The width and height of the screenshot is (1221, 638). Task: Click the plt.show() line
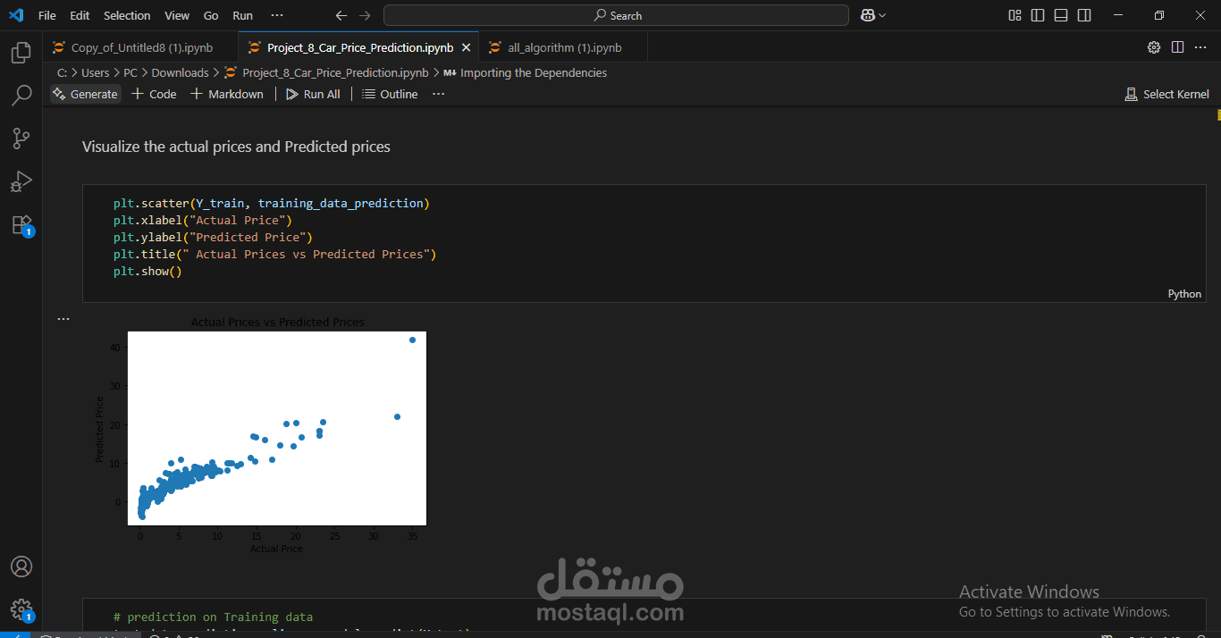[x=147, y=271]
